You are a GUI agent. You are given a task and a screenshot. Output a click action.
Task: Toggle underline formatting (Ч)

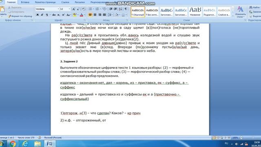[x=47, y=15]
